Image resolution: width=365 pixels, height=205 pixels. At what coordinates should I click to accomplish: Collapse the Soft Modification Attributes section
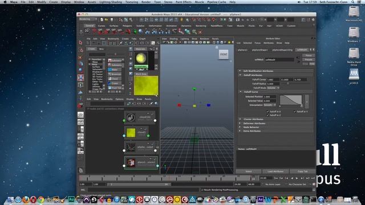click(240, 71)
